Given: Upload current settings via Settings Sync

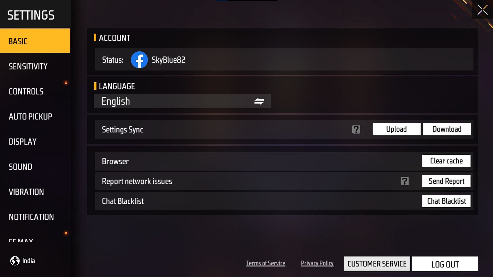Looking at the screenshot, I should pos(396,129).
